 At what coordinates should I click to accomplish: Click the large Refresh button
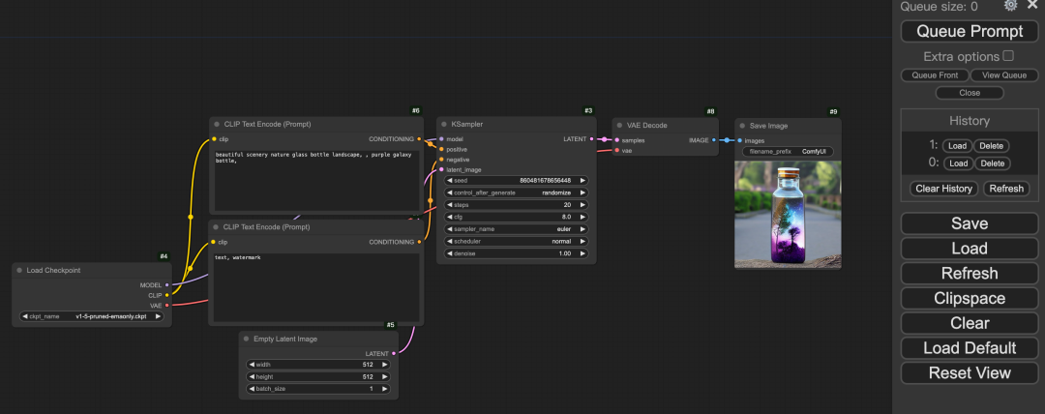coord(969,274)
